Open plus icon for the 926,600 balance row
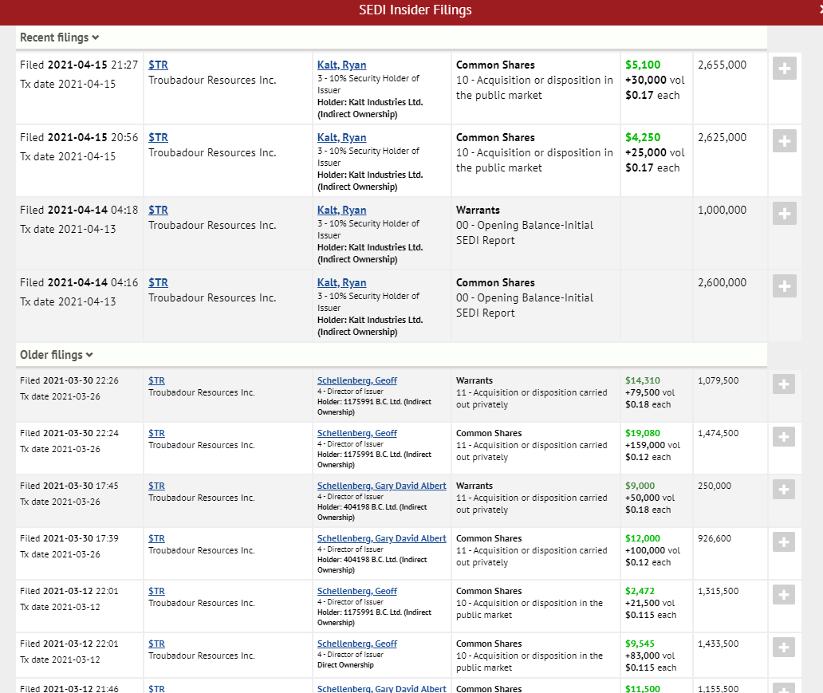The height and width of the screenshot is (693, 823). [x=784, y=542]
